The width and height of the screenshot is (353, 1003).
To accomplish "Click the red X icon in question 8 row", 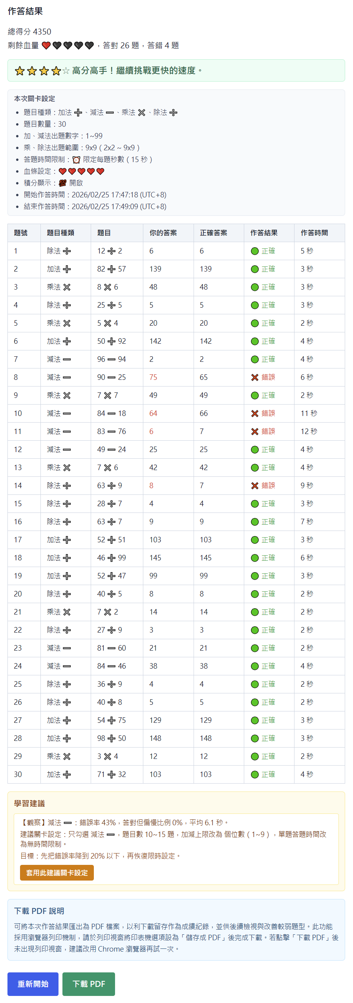I will click(x=255, y=377).
